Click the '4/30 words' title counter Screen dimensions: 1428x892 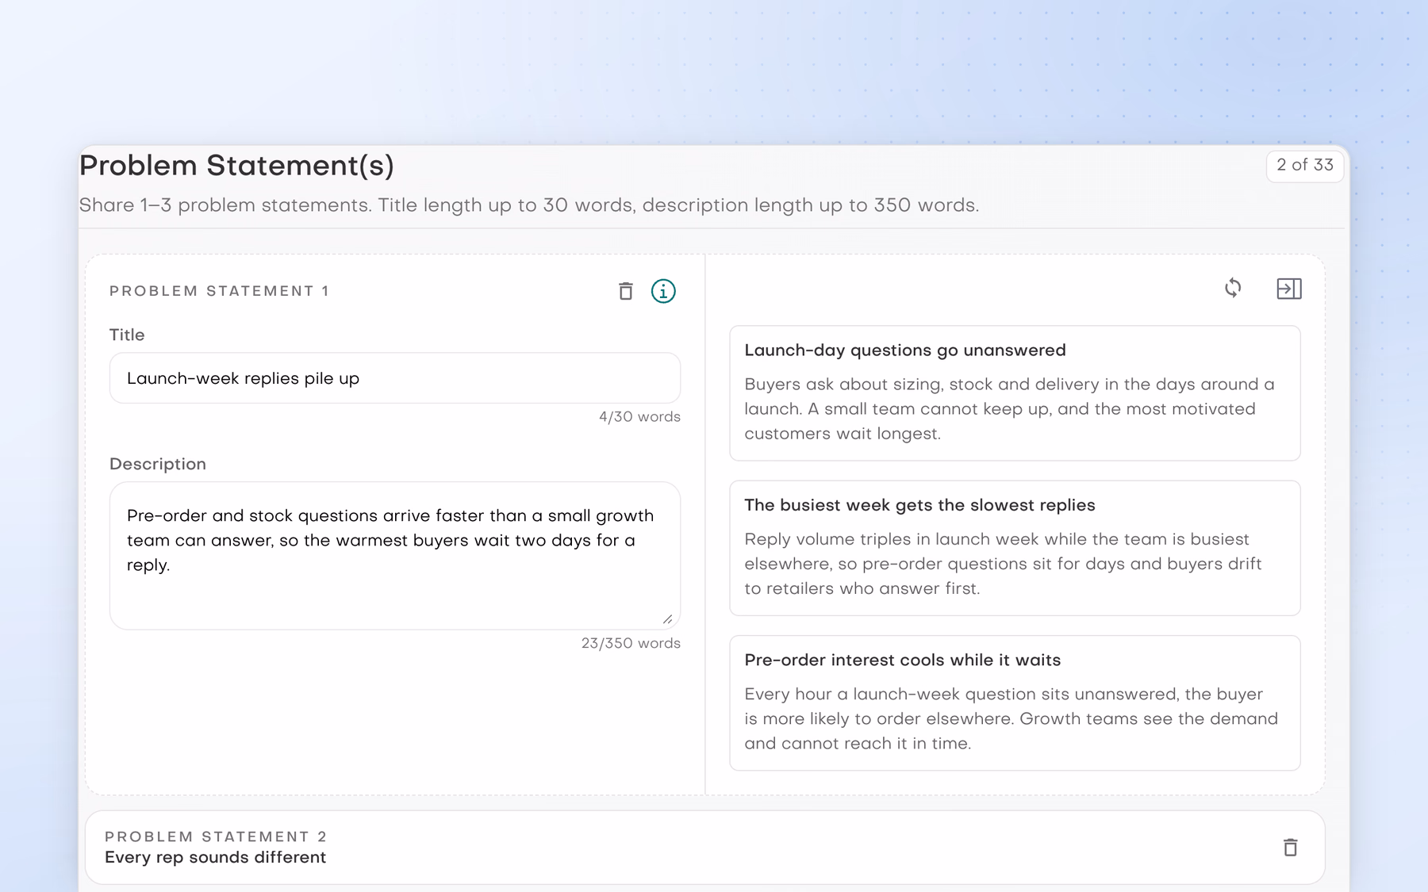click(639, 417)
